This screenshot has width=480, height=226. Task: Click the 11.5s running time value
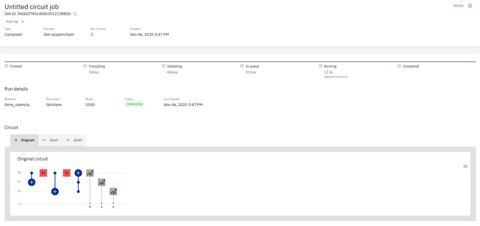(328, 73)
